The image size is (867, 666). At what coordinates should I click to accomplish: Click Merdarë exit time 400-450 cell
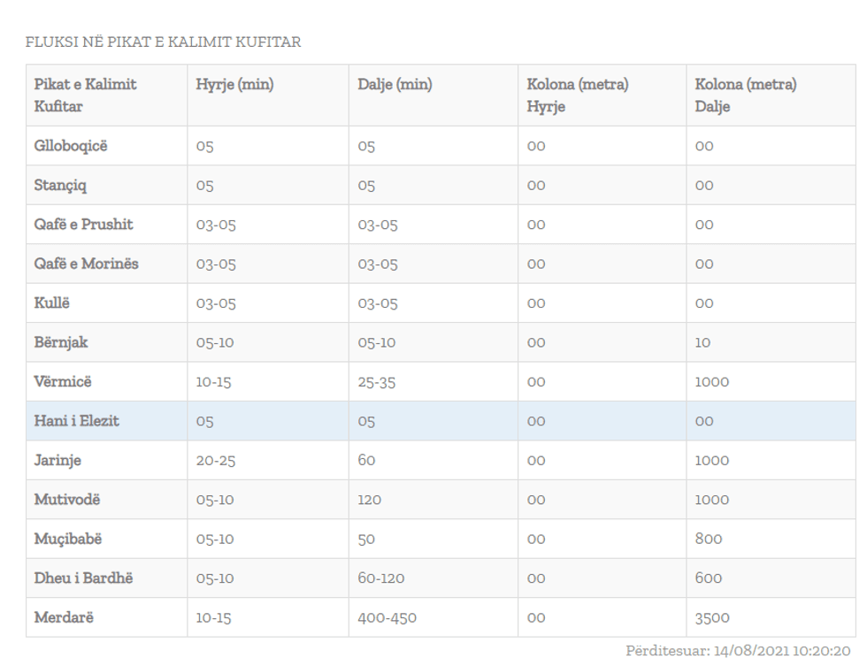(x=387, y=617)
